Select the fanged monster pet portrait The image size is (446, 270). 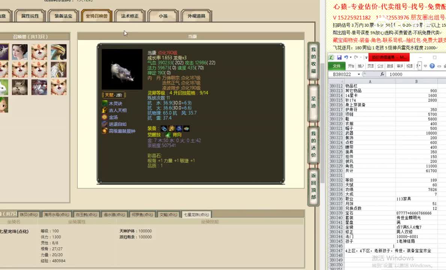39,87
